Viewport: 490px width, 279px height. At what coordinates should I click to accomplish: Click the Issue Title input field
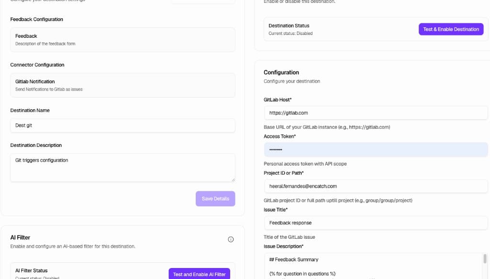376,223
